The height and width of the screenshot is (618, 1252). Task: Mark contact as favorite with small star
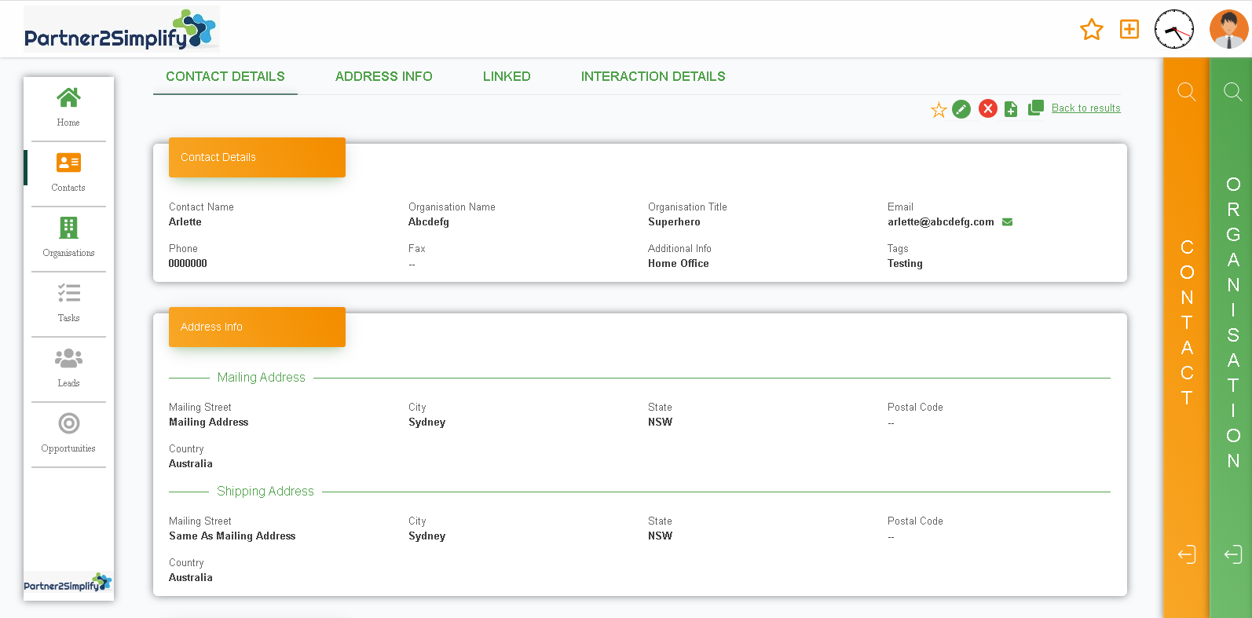click(938, 110)
